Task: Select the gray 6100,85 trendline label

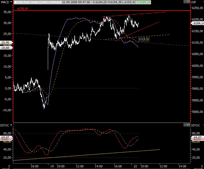Action: [144, 41]
